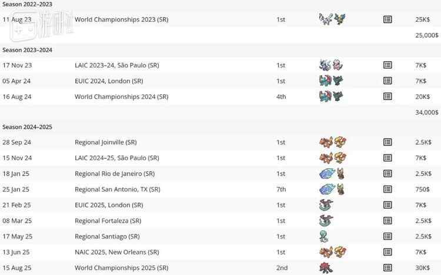Viewport: 441px width, 275px height.
Task: Go to EUIC 2025, London (SR) tournament
Action: 109,205
